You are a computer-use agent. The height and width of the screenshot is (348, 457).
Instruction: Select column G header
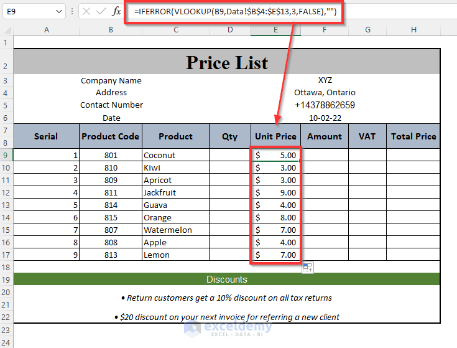pos(367,30)
